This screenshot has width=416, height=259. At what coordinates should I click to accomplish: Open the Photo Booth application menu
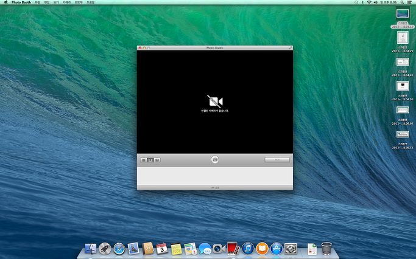(21, 2)
